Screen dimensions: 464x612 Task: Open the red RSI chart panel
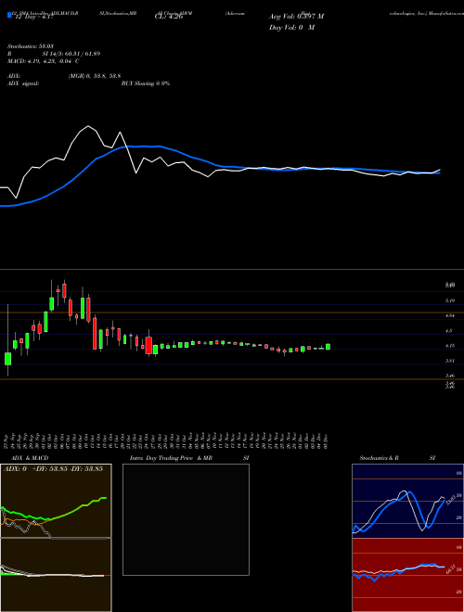click(x=407, y=575)
